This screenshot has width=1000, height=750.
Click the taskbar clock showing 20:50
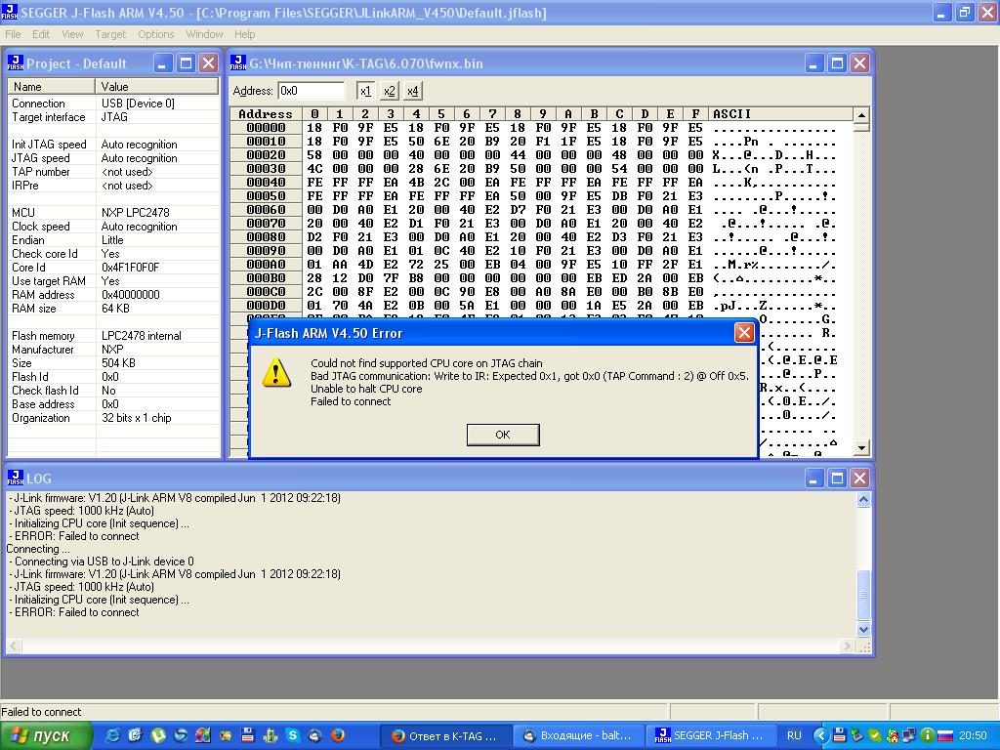point(973,736)
